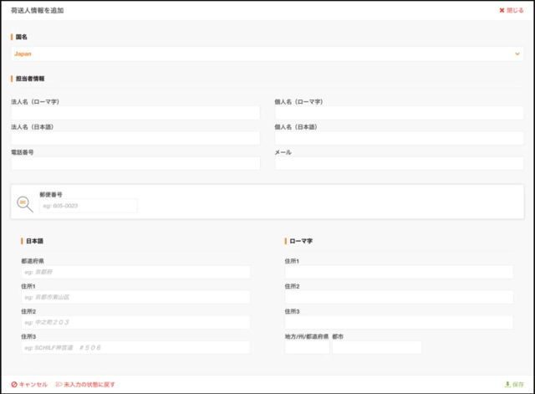Focus the 法人名（ローマ字）input field

click(x=135, y=113)
